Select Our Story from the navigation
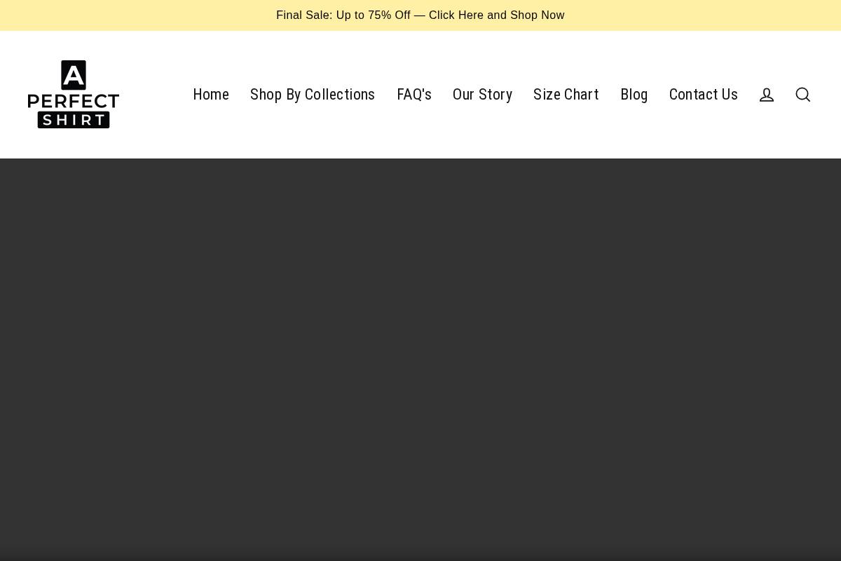The image size is (841, 561). 482,95
